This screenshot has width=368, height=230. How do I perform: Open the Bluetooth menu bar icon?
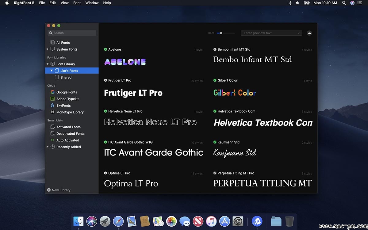290,3
